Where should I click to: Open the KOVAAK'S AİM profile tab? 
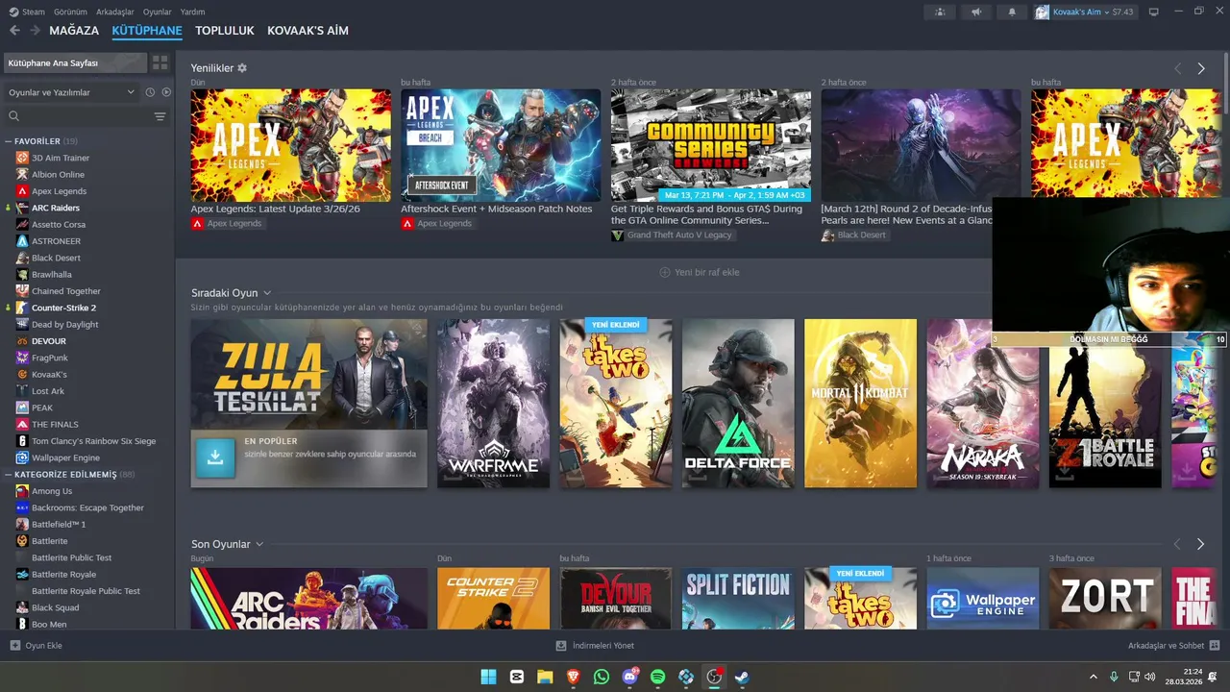click(307, 31)
